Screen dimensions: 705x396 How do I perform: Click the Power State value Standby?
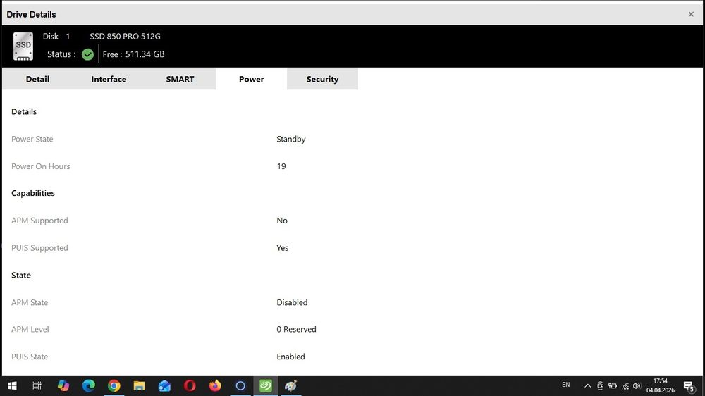291,139
